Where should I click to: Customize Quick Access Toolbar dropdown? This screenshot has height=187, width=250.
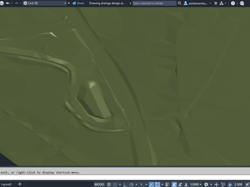coord(69,3)
